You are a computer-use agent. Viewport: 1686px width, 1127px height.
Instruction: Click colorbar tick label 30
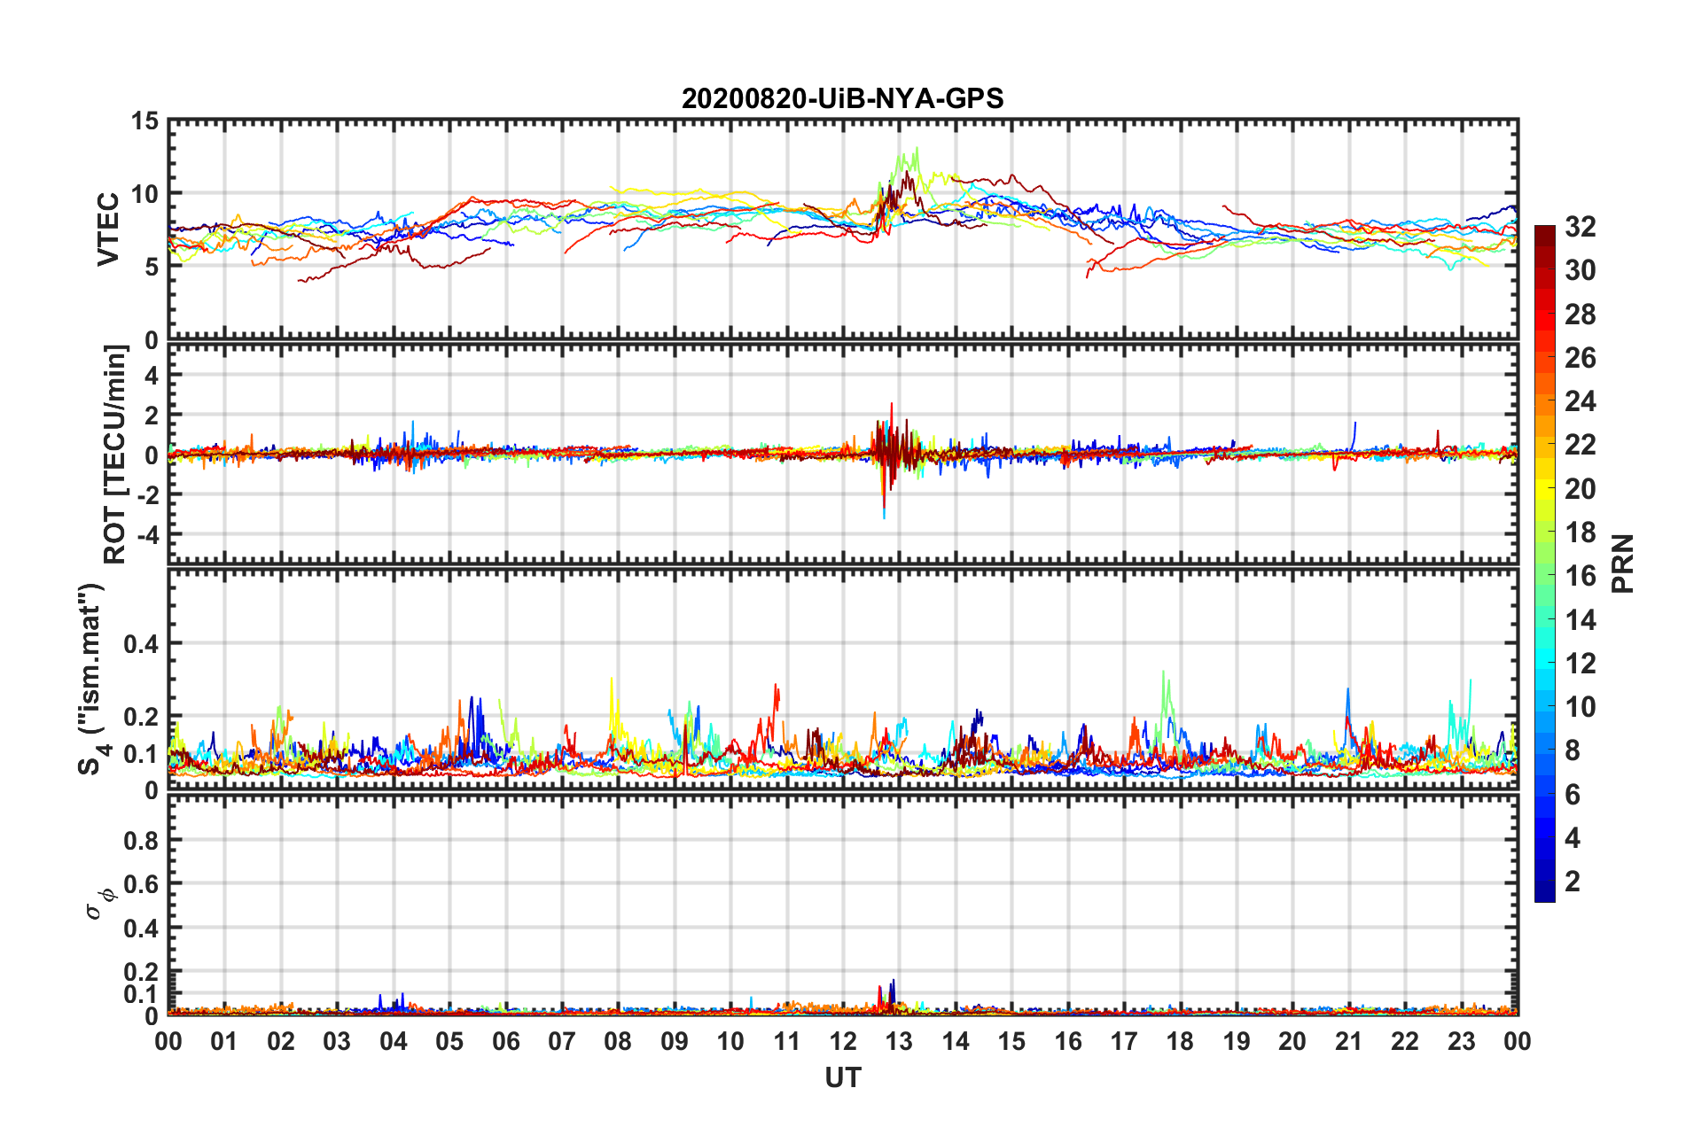point(1581,270)
